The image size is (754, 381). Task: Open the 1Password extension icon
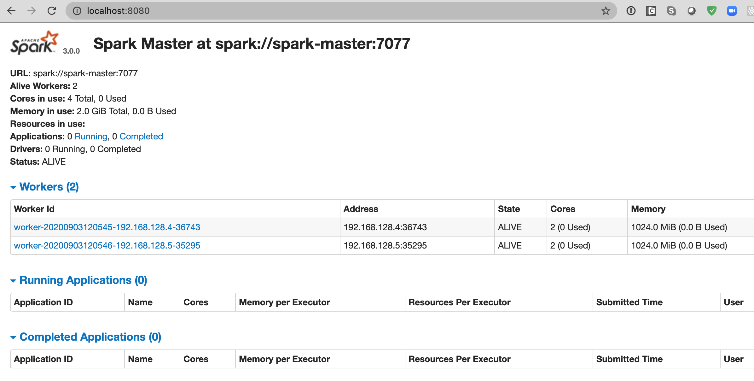coord(631,11)
